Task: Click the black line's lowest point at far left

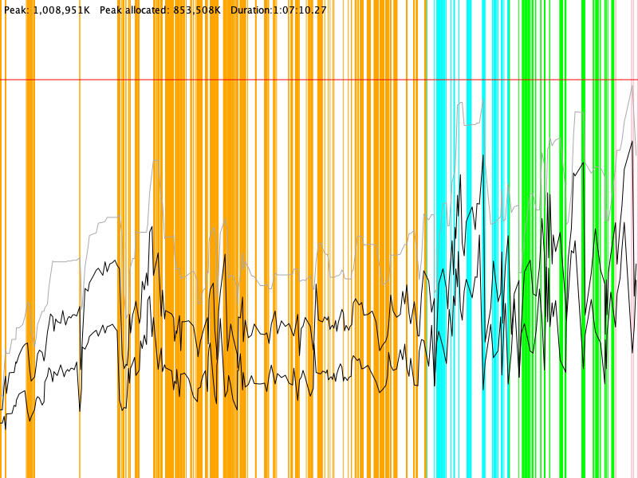Action: point(6,429)
